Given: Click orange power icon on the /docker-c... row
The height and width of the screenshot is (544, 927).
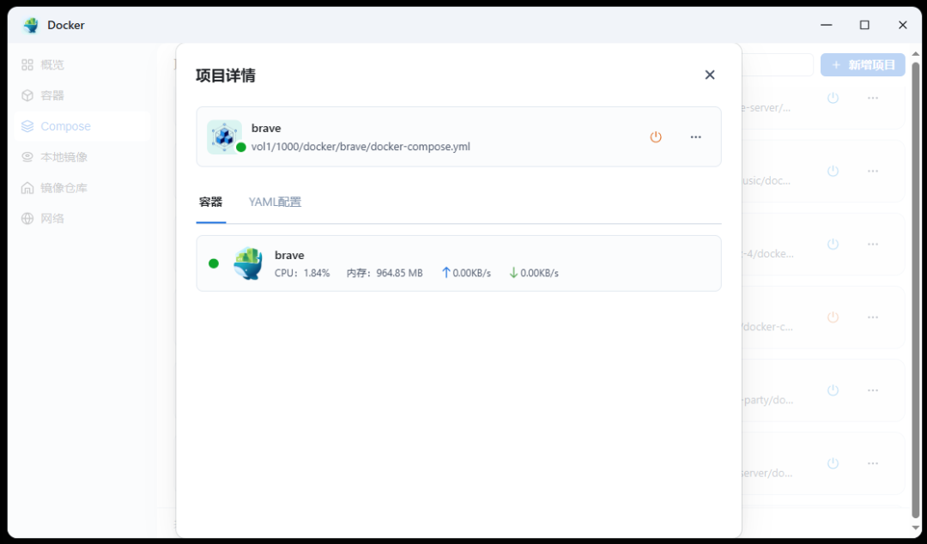Looking at the screenshot, I should (x=833, y=317).
